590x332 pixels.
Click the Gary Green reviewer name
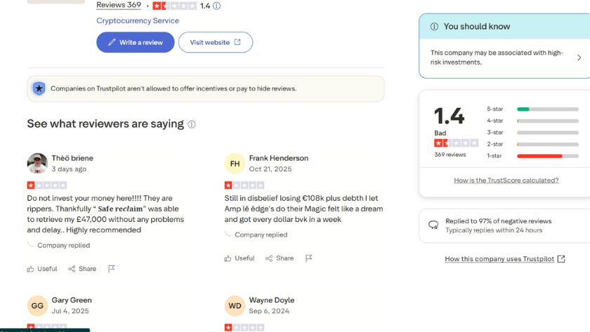(72, 300)
